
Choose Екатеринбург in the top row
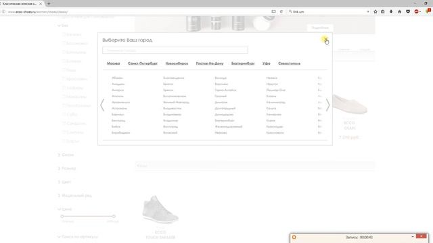click(x=243, y=63)
